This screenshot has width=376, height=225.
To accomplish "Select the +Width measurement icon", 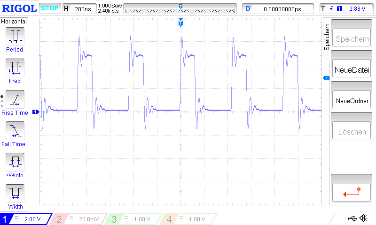I will tap(15, 162).
